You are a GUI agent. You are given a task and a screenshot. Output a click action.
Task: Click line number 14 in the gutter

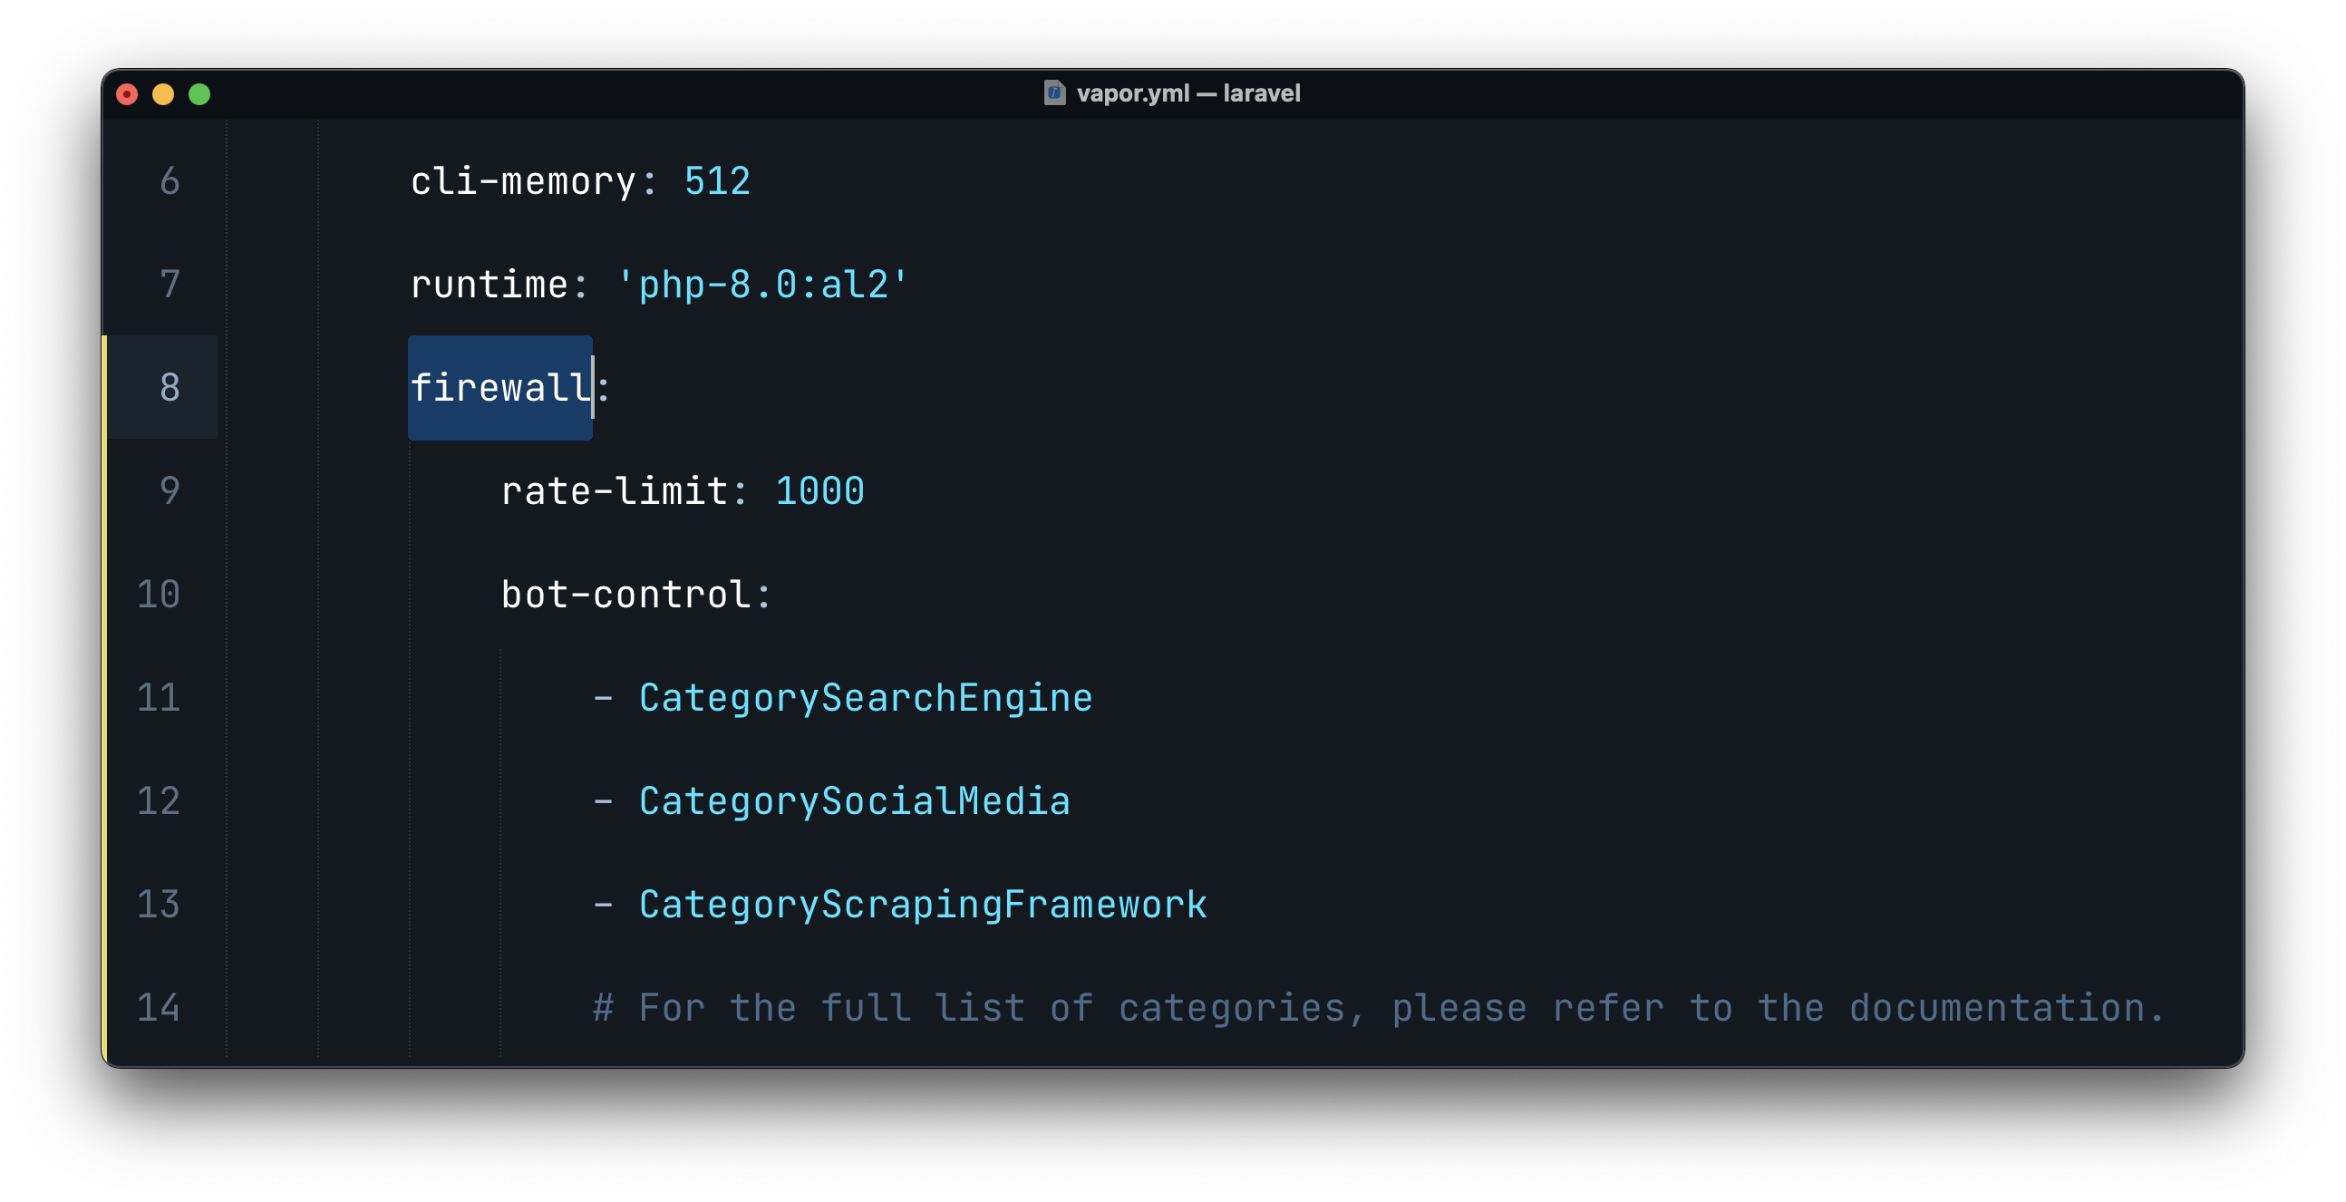click(159, 1008)
